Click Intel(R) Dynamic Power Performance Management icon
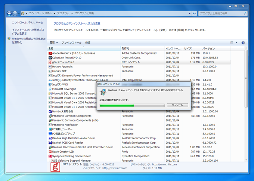The width and height of the screenshot is (254, 181). 50,76
